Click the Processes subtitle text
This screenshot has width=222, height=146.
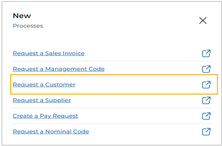(x=28, y=26)
